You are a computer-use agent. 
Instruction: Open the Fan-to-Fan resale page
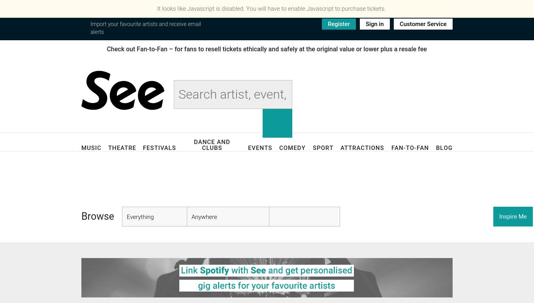[410, 148]
